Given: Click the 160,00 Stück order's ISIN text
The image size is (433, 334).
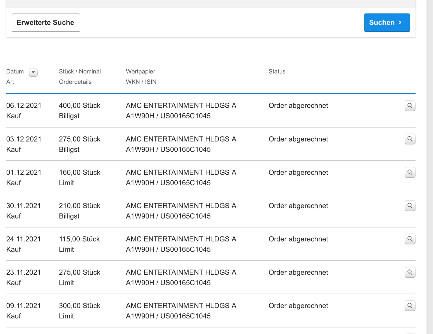Looking at the screenshot, I should click(186, 183).
